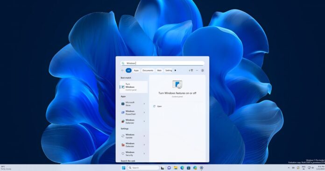Click Open in the preview pane

[x=159, y=107]
